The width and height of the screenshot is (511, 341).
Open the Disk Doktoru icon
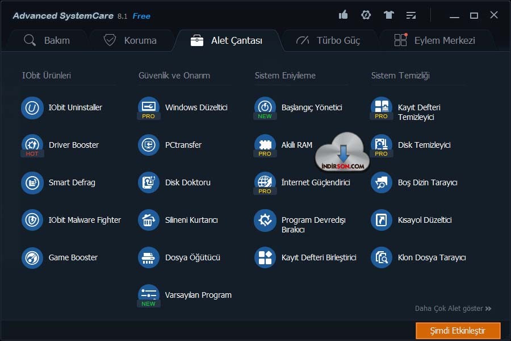tap(149, 183)
